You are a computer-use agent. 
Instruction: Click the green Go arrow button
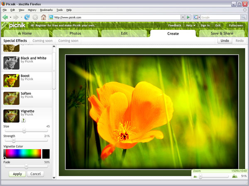(188, 17)
